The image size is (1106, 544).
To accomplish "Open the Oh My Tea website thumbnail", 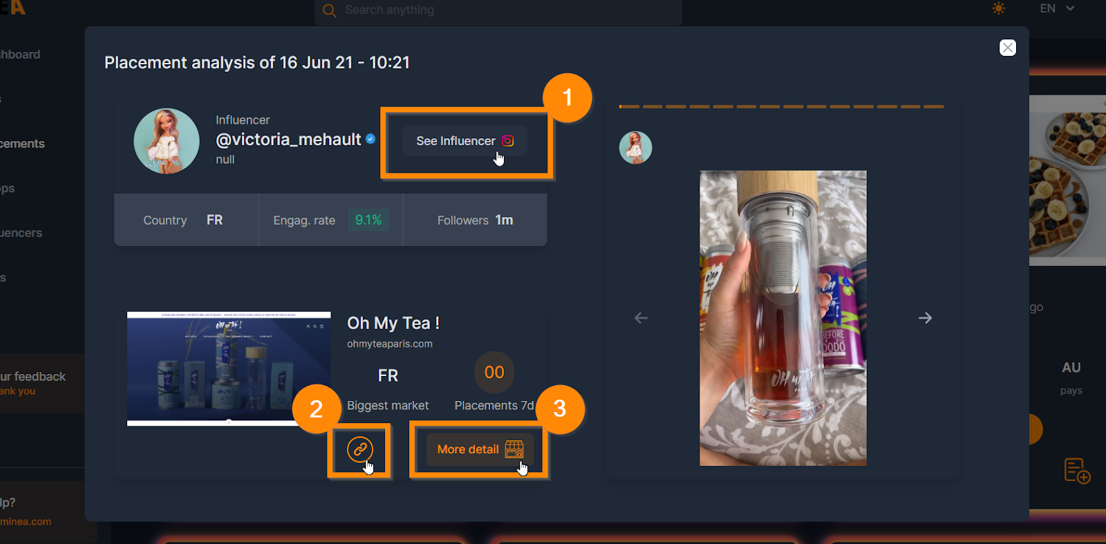I will 229,368.
